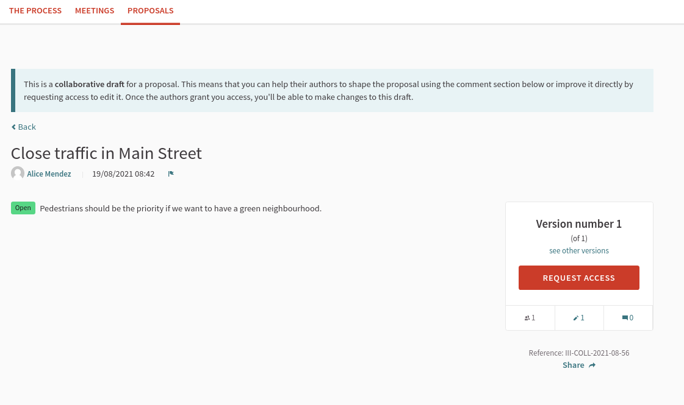Share this collaborative draft
684x405 pixels.
579,365
